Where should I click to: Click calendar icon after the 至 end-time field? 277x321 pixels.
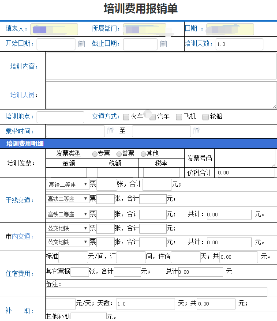tap(197, 131)
